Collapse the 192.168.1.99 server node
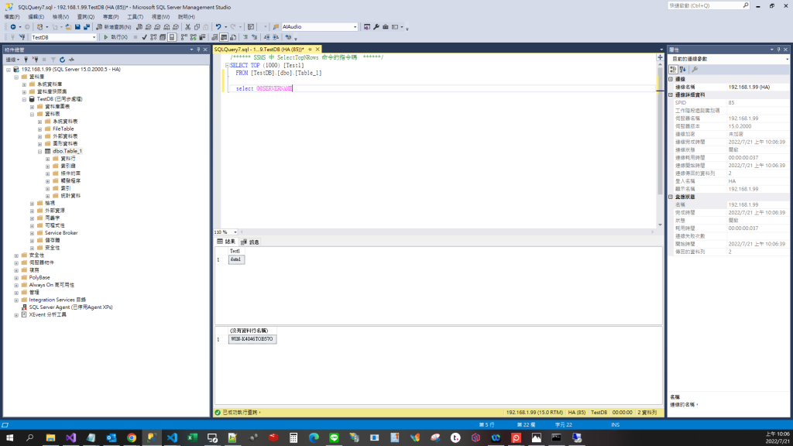The height and width of the screenshot is (446, 793). 9,69
